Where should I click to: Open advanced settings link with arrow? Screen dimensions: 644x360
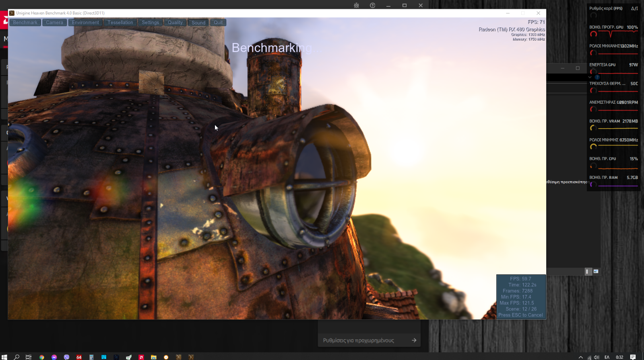point(369,340)
